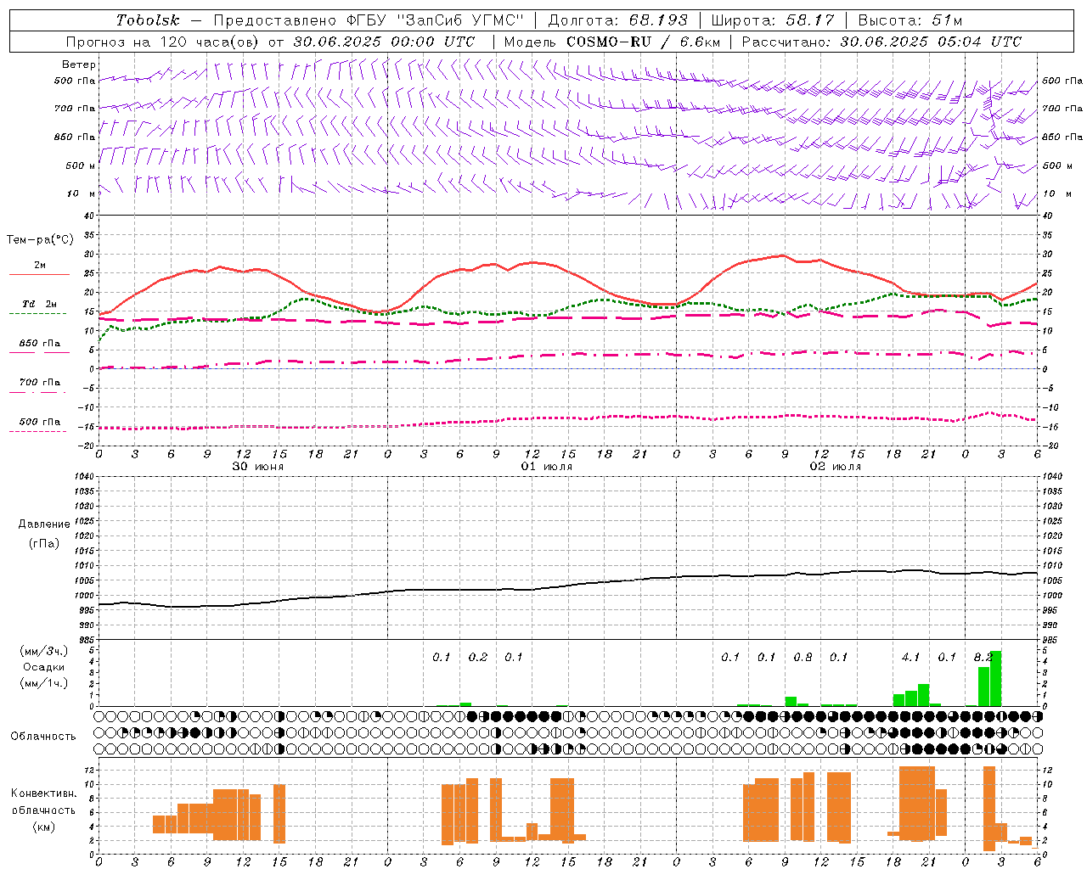Select the forecast start time '30.06.2025 00:00 UTC'
This screenshot has height=869, width=1087.
click(384, 42)
